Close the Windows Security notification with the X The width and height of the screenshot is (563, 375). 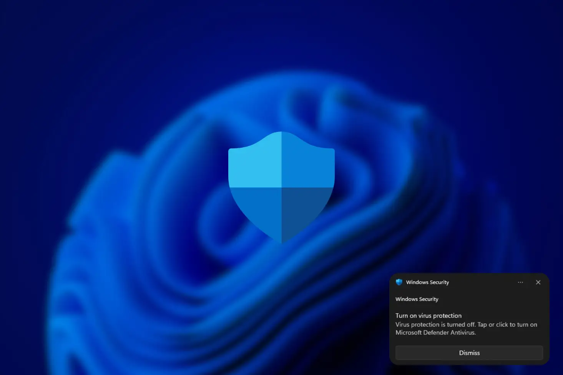538,282
